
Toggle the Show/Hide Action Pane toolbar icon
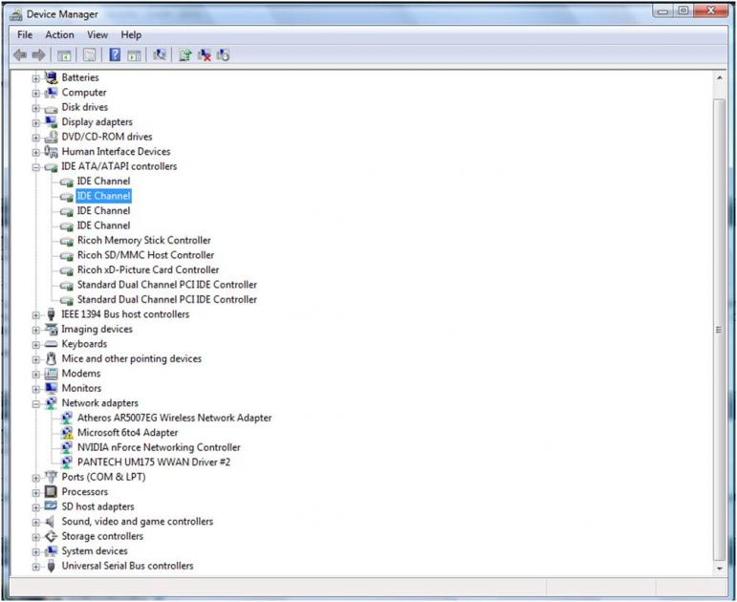click(x=135, y=55)
